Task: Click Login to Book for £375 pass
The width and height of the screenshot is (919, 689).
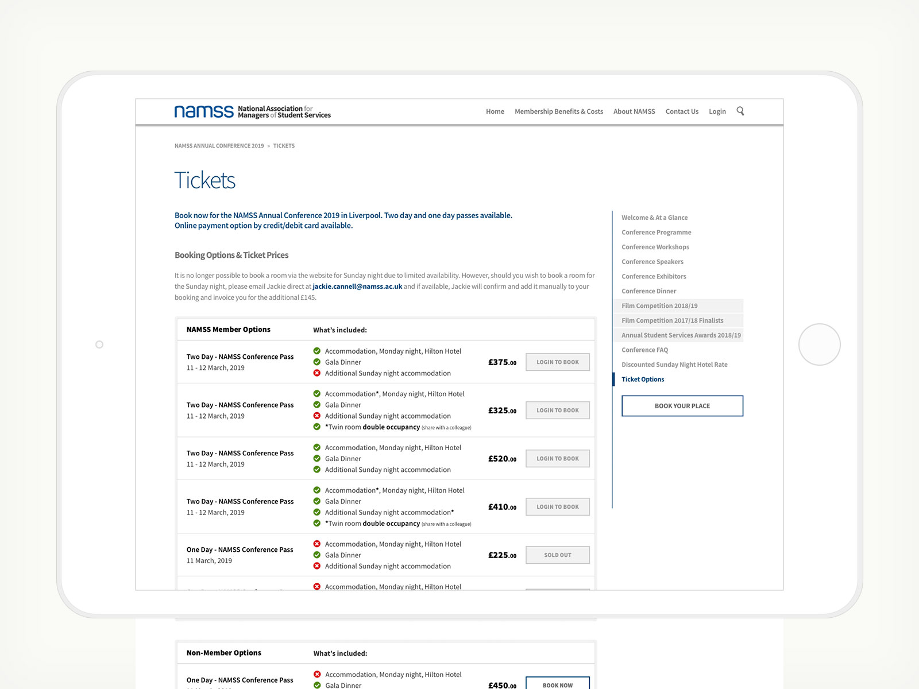Action: tap(558, 362)
